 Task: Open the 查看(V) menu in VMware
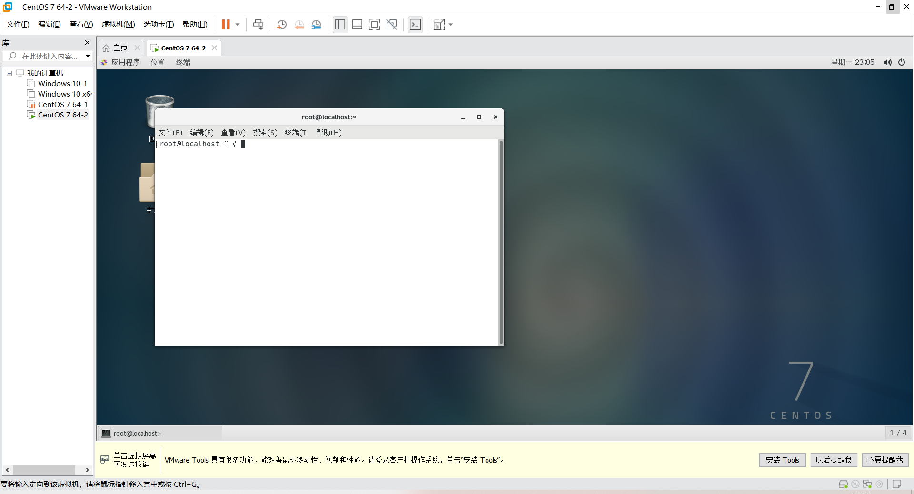(81, 24)
